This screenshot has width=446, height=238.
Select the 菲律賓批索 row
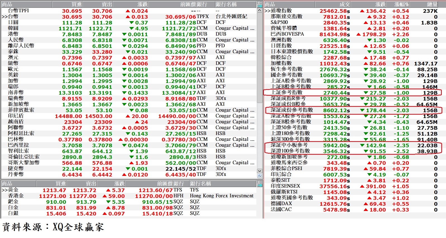(x=128, y=110)
